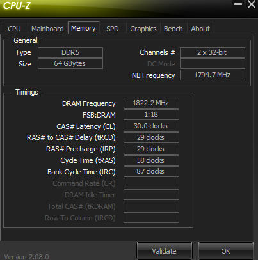Click the empty Command Rate field

click(151, 183)
